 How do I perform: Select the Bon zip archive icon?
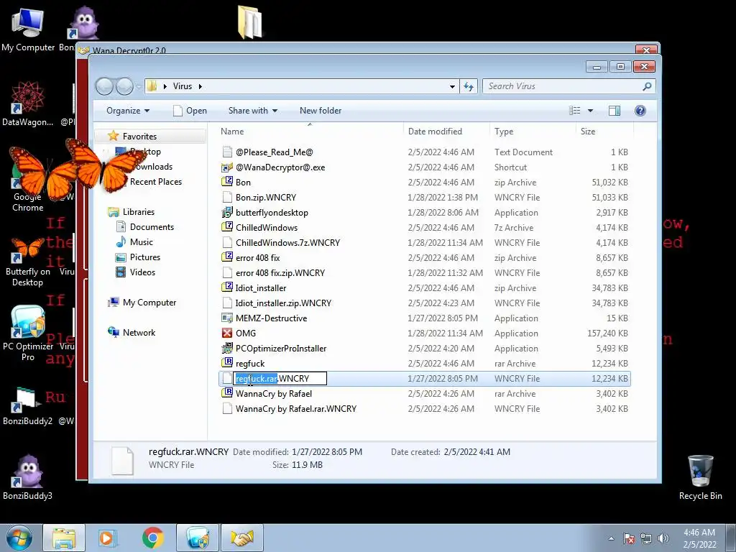point(227,182)
